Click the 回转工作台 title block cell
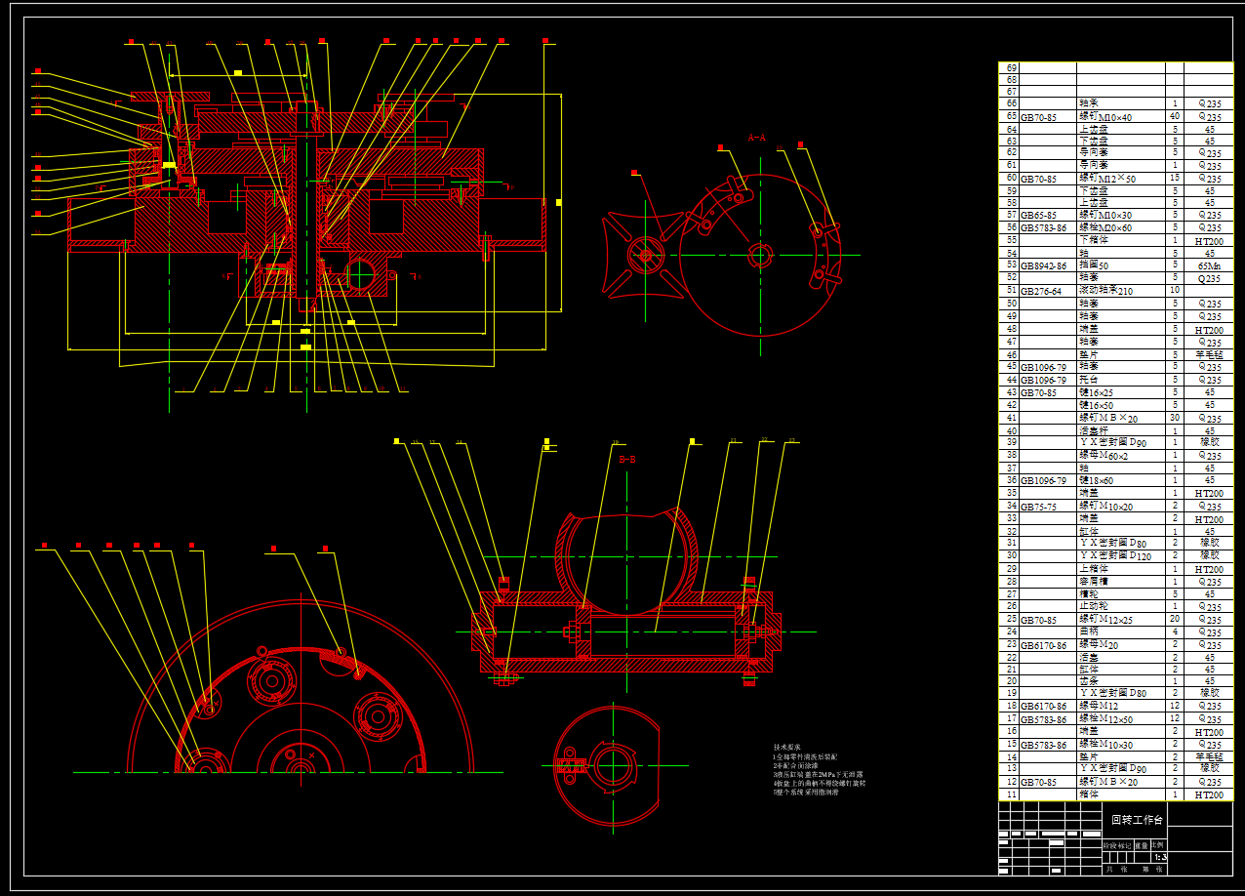 tap(1135, 820)
